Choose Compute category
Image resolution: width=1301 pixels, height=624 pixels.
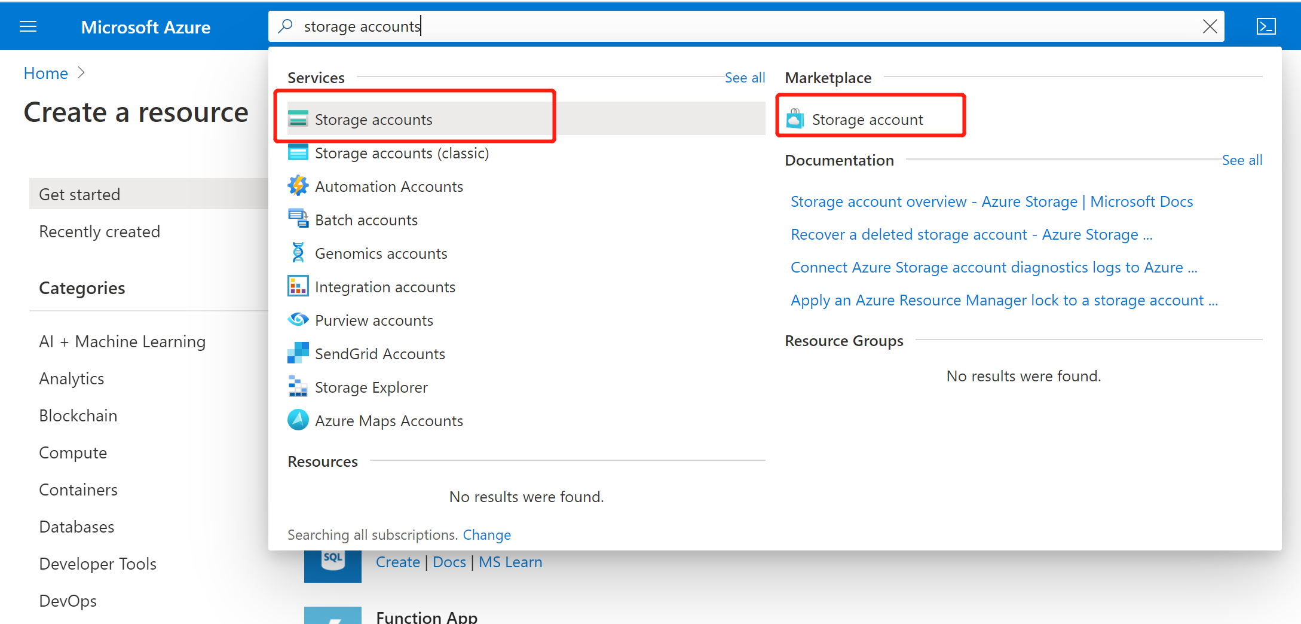coord(73,452)
